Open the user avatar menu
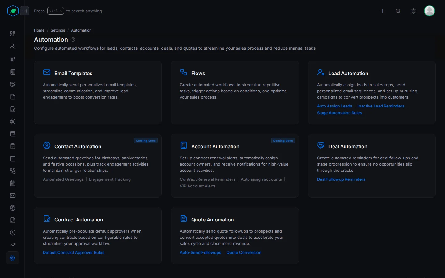 point(430,11)
